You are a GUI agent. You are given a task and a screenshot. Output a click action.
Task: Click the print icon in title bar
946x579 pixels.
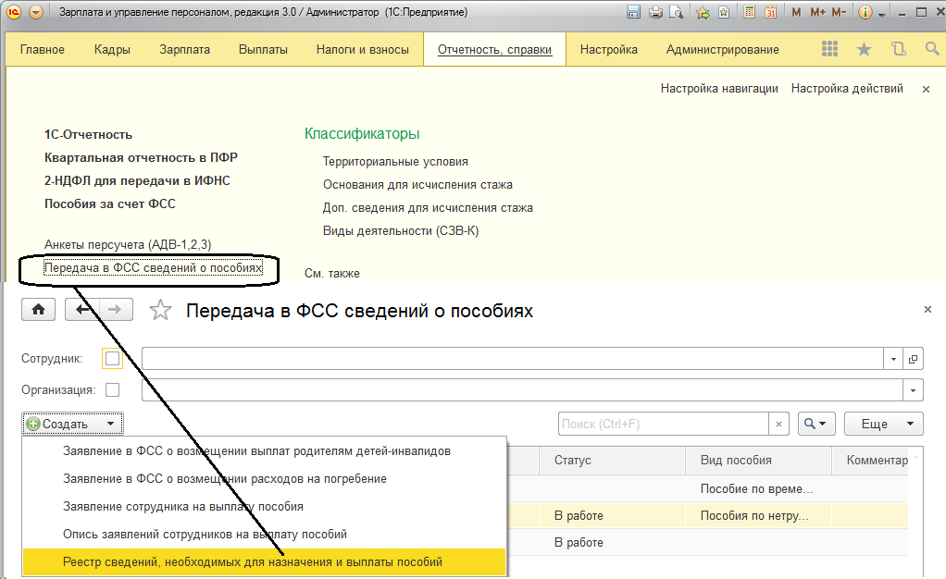pyautogui.click(x=656, y=13)
